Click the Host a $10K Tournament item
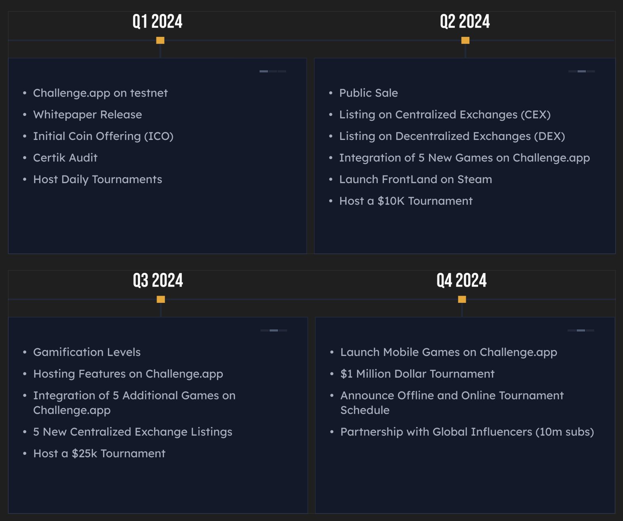 pos(406,201)
